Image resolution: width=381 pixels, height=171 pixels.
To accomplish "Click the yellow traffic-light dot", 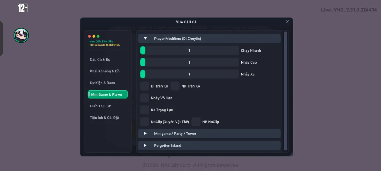I will click(94, 36).
